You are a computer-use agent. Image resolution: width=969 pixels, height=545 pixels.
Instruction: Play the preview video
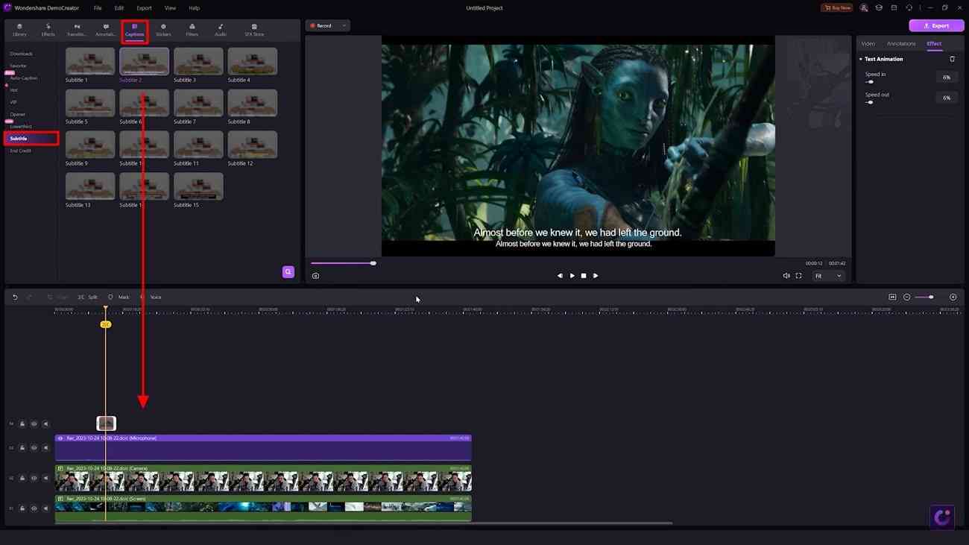[572, 276]
